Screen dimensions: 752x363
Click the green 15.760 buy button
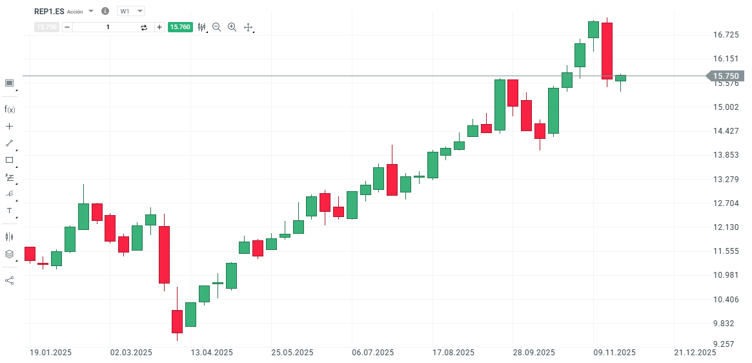click(179, 27)
